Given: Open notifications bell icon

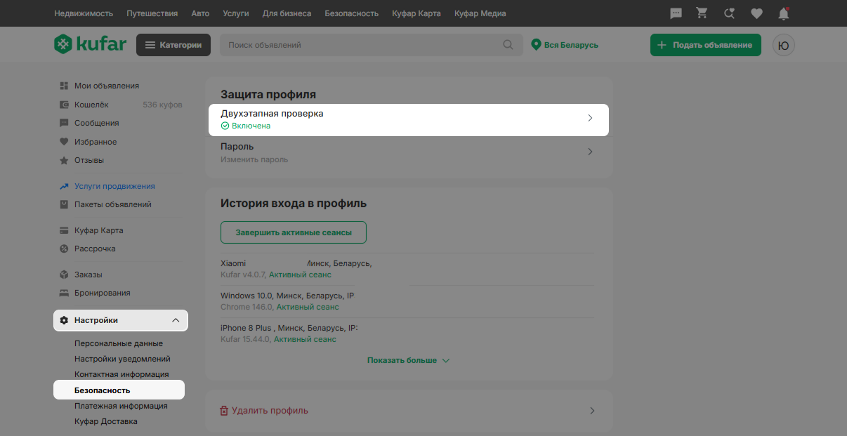Looking at the screenshot, I should coord(784,13).
